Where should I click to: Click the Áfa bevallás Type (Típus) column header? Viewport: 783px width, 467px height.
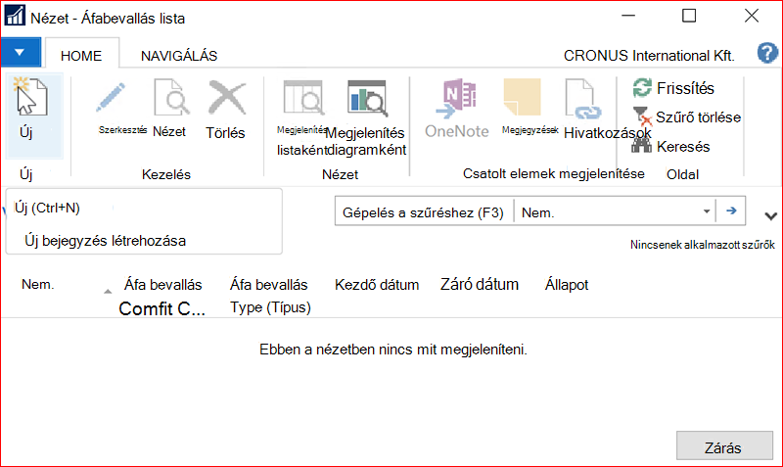coord(270,296)
